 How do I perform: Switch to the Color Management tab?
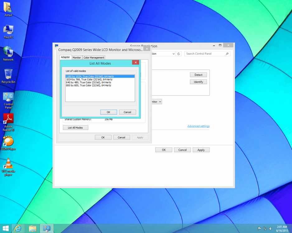pos(94,57)
